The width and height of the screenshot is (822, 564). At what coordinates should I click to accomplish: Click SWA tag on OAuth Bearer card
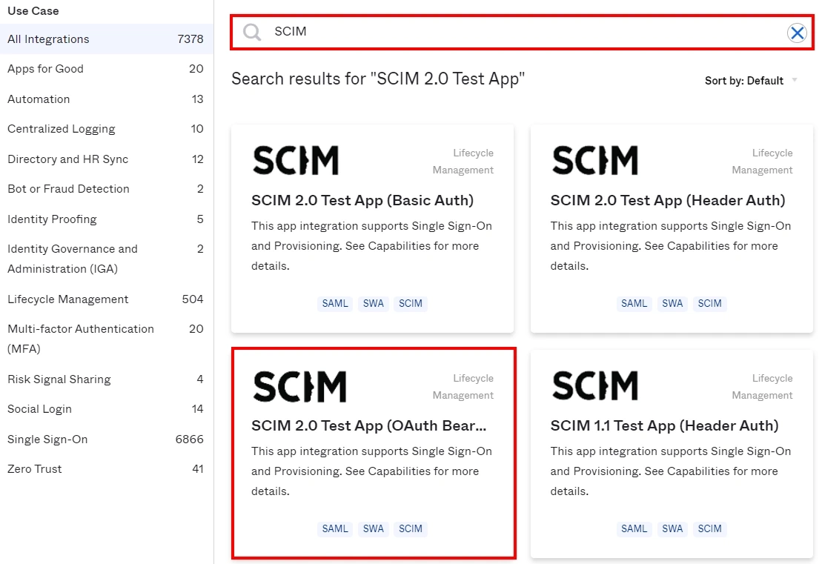coord(374,529)
